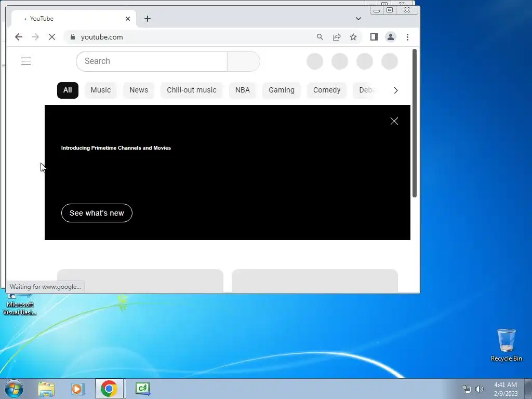Go back using Chrome's back arrow

(x=19, y=37)
